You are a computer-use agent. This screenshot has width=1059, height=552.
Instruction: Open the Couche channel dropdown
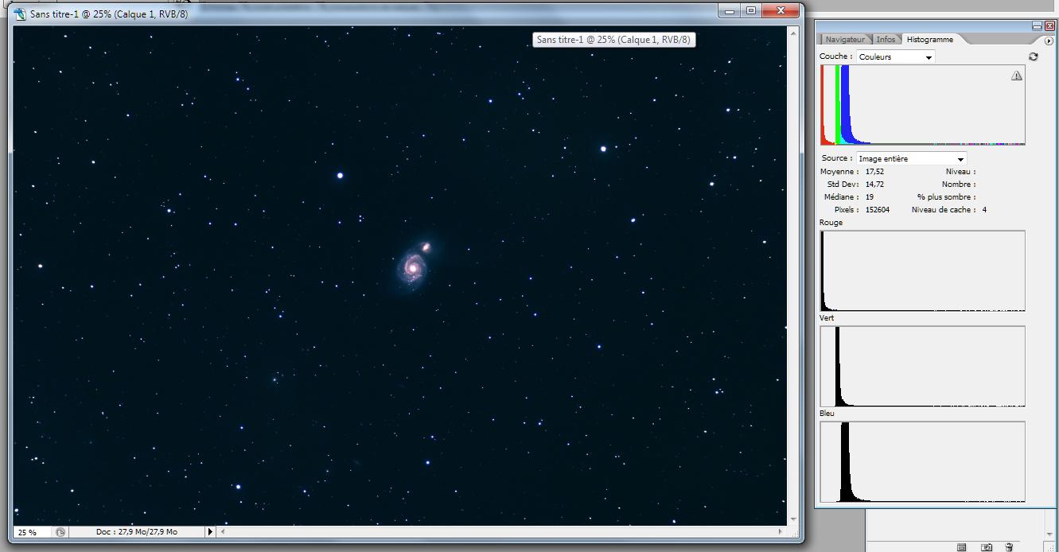pyautogui.click(x=895, y=56)
